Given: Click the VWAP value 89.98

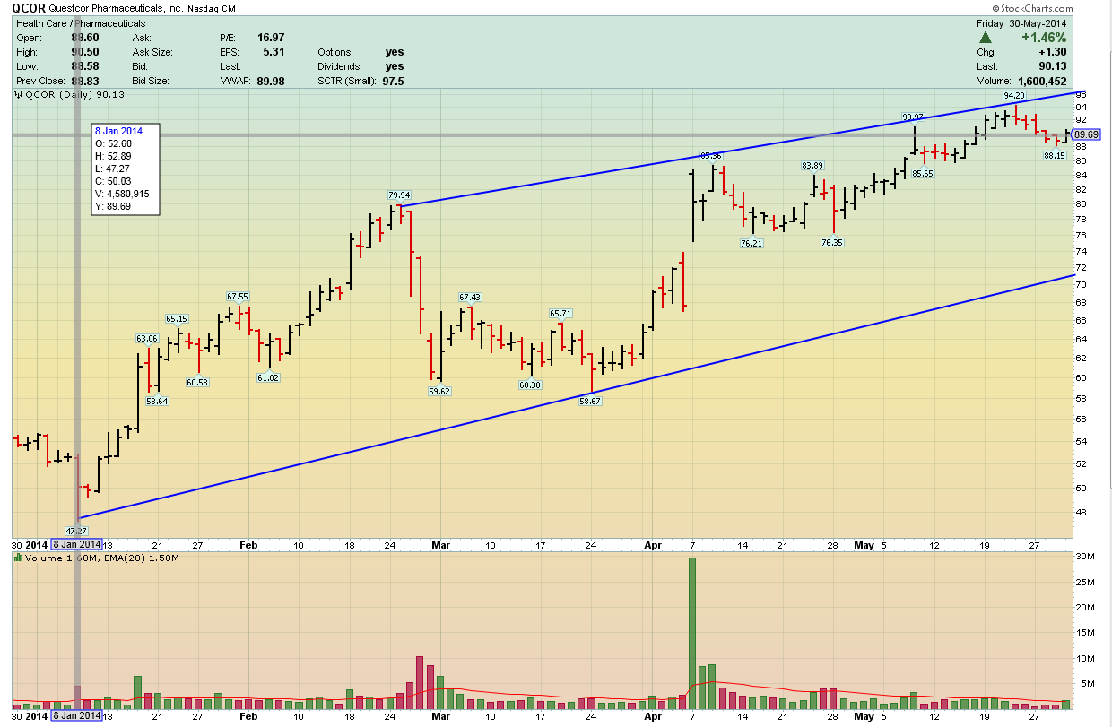Looking at the screenshot, I should click(x=271, y=81).
